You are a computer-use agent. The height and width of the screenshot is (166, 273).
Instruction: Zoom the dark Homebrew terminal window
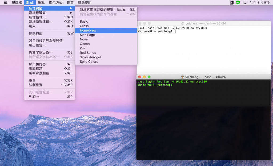(149, 77)
